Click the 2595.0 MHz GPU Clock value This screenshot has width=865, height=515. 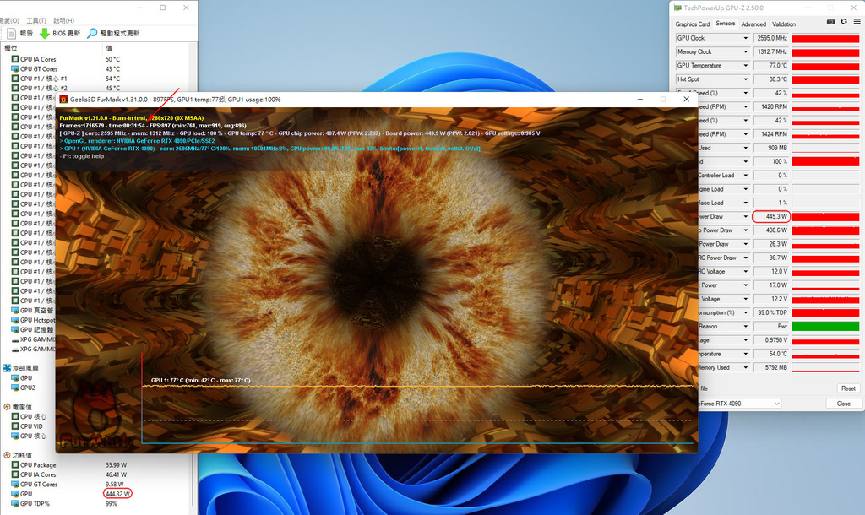tap(772, 38)
